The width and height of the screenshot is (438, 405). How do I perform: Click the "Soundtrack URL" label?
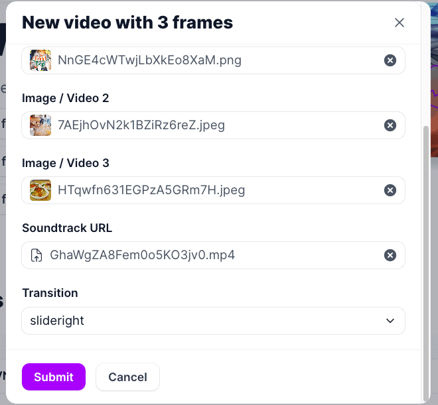click(x=67, y=228)
